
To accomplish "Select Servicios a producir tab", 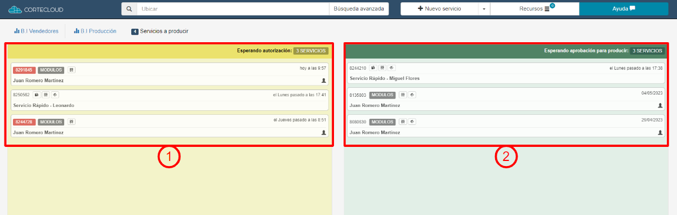I will [x=160, y=32].
